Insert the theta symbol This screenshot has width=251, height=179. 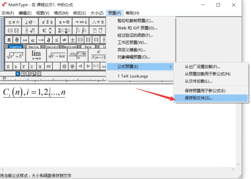click(17, 40)
